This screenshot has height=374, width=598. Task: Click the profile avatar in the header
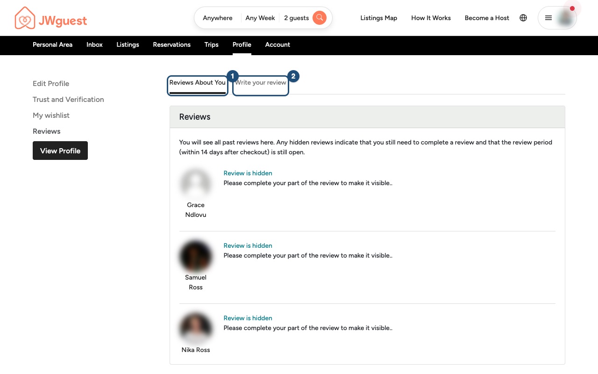[565, 18]
